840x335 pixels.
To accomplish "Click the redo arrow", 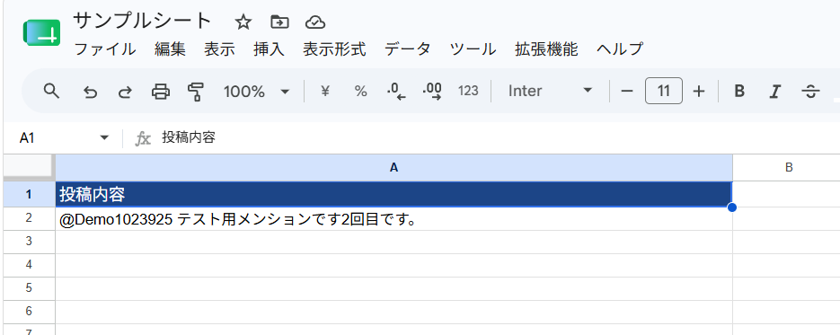I will tap(125, 92).
